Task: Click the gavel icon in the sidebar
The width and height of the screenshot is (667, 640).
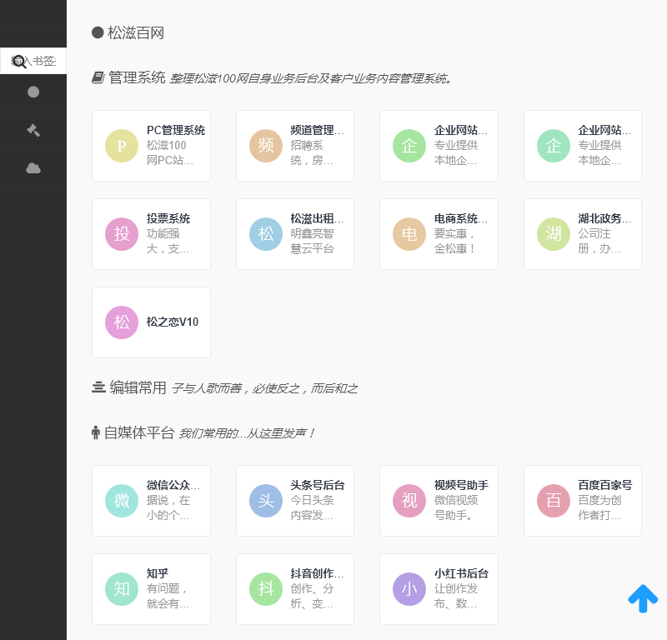Action: [33, 130]
